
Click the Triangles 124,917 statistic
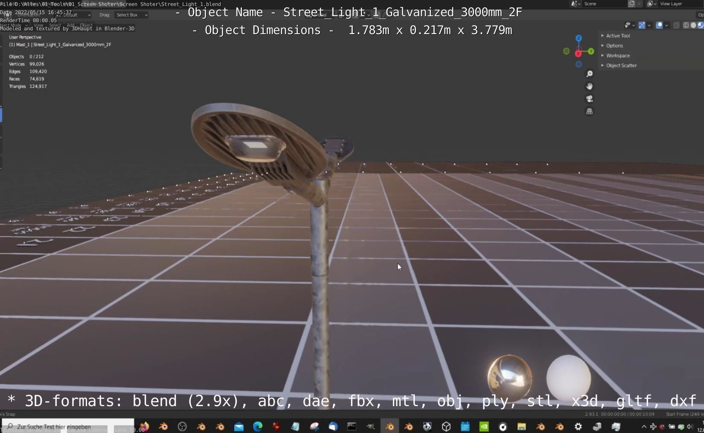28,86
